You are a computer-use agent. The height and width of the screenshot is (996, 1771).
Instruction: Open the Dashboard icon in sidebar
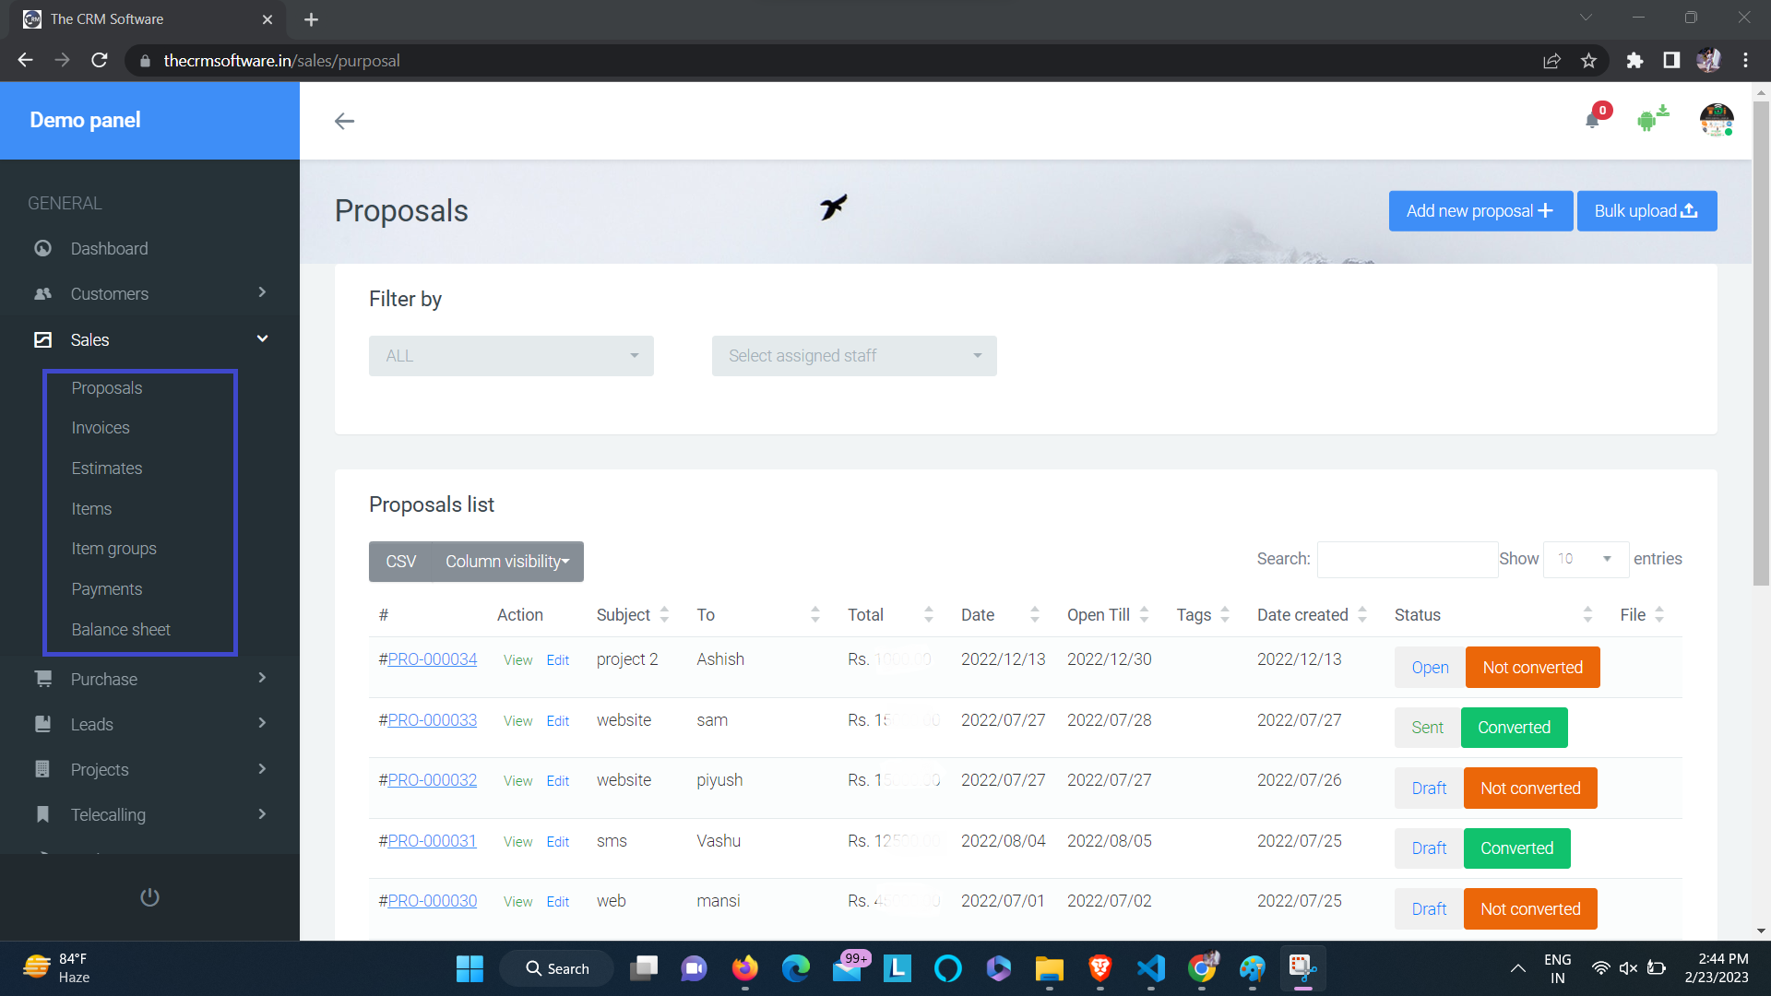pos(42,249)
